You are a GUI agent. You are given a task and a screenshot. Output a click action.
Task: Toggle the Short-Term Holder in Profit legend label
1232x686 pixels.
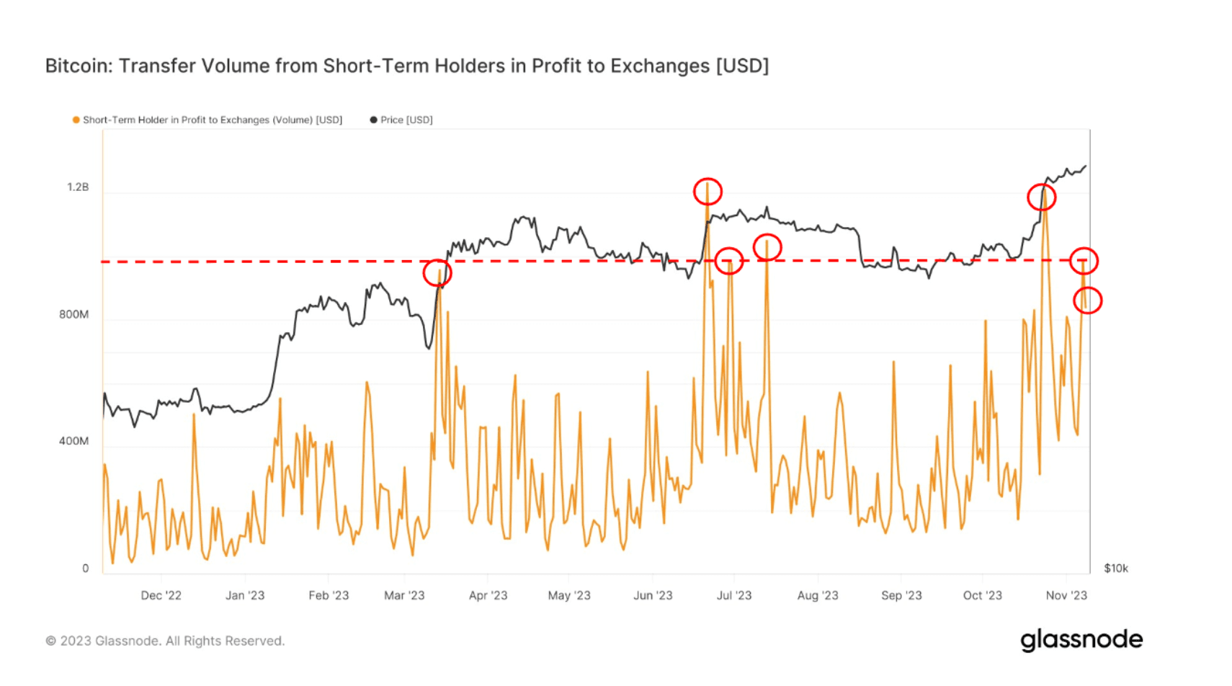click(x=213, y=120)
